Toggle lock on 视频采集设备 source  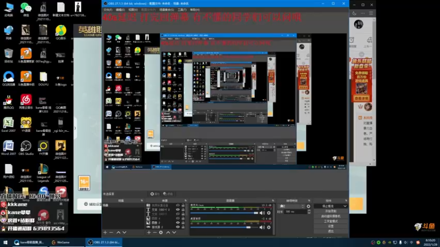[183, 205]
